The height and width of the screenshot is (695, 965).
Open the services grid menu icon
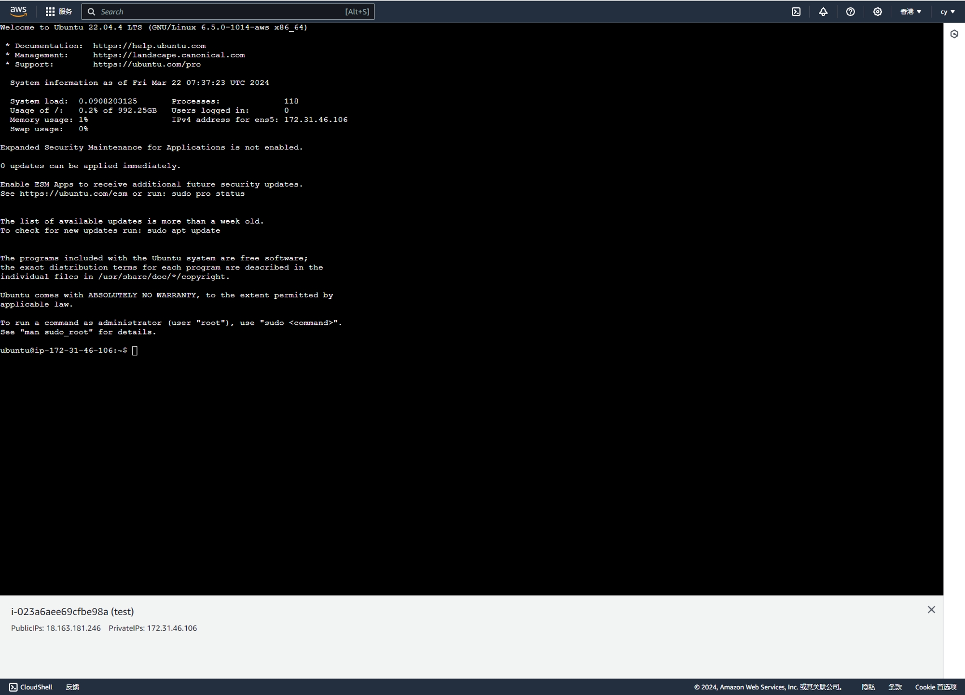pyautogui.click(x=50, y=12)
